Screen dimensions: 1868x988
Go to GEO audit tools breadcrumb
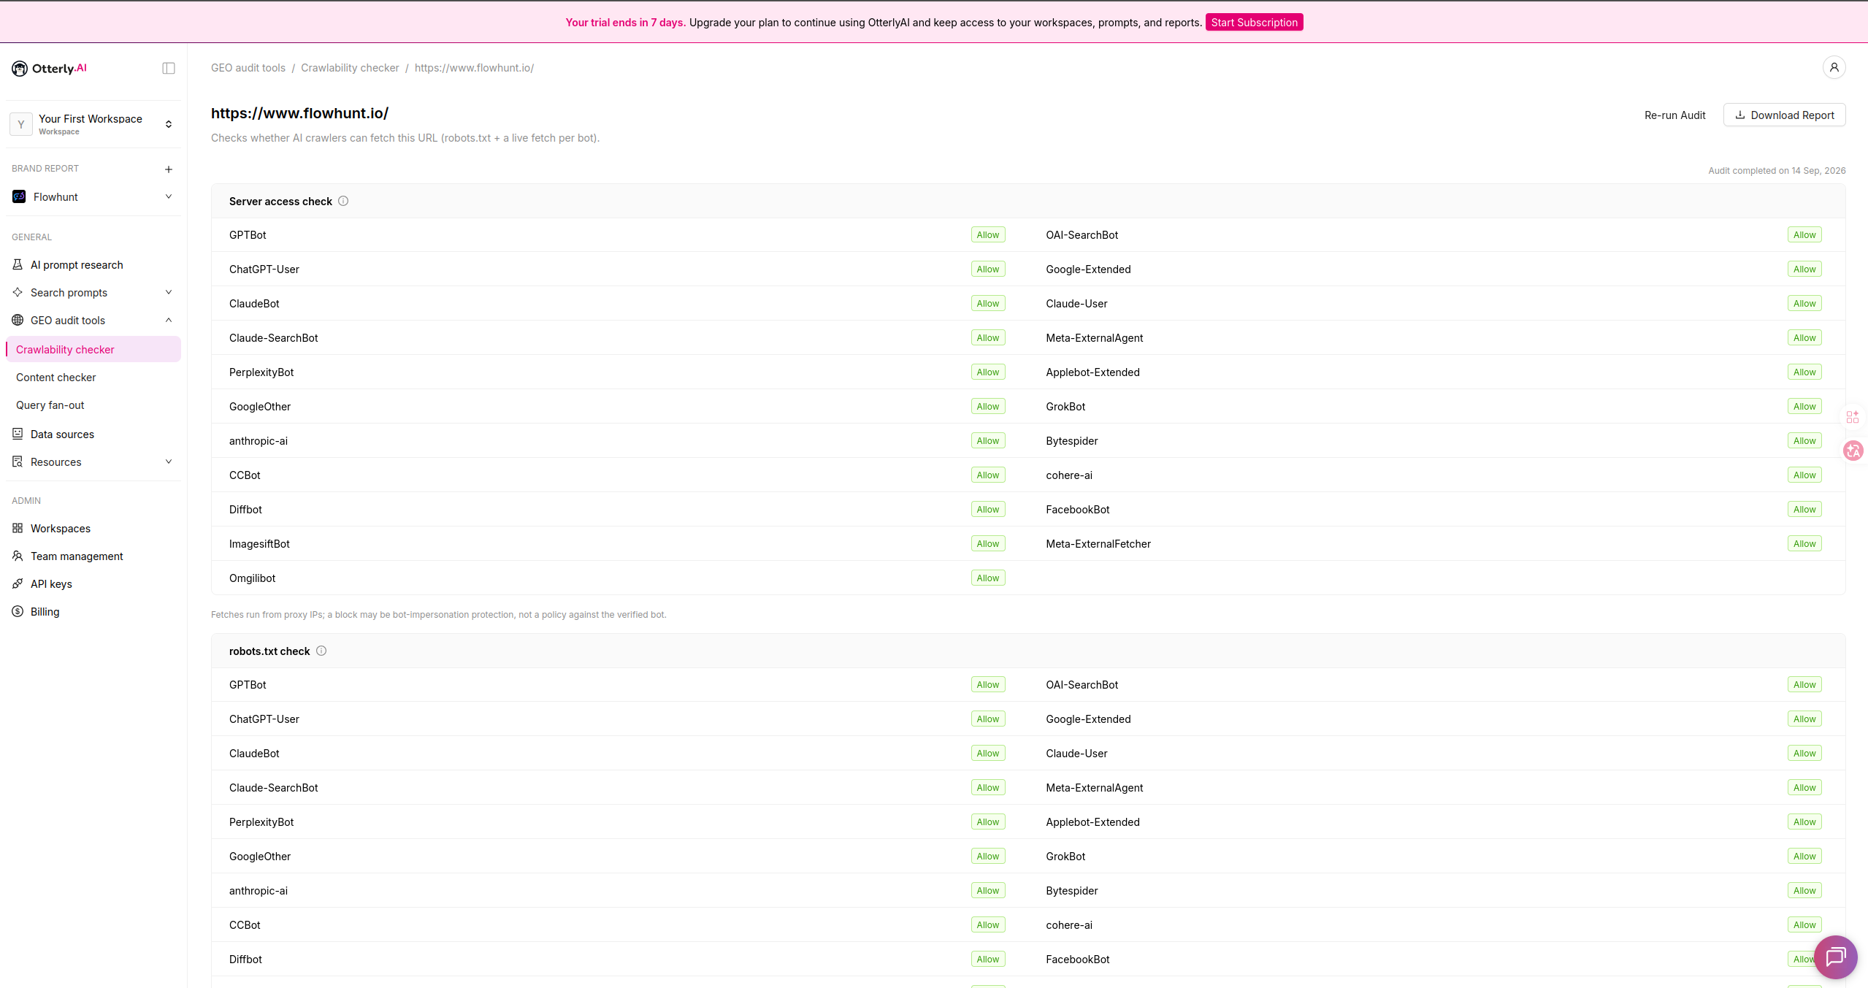248,67
